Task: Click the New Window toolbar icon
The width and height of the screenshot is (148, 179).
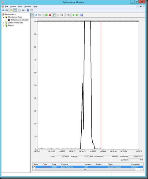Action: tap(19, 10)
